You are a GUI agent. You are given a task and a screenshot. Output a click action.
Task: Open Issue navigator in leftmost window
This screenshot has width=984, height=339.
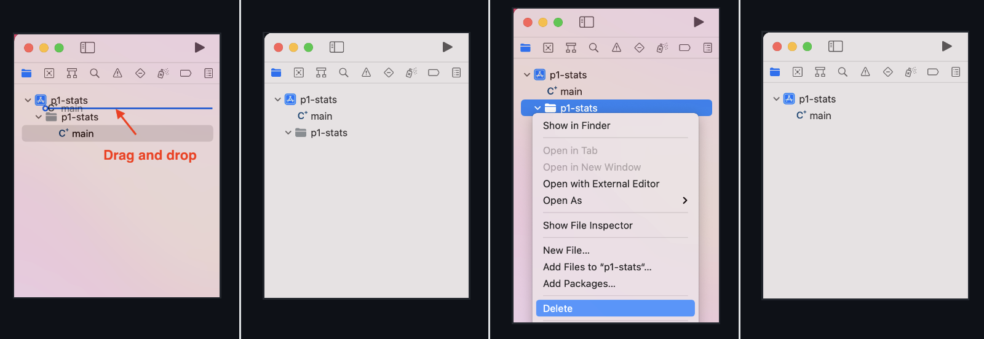click(x=117, y=73)
